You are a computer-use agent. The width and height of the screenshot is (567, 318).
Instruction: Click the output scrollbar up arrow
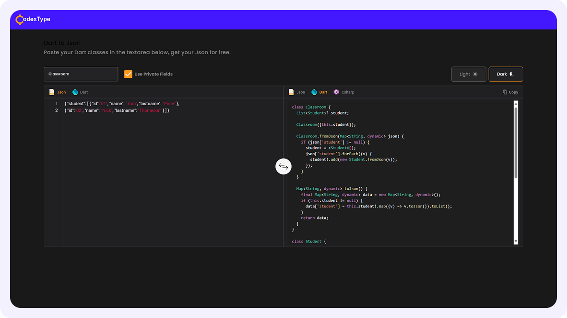point(516,104)
